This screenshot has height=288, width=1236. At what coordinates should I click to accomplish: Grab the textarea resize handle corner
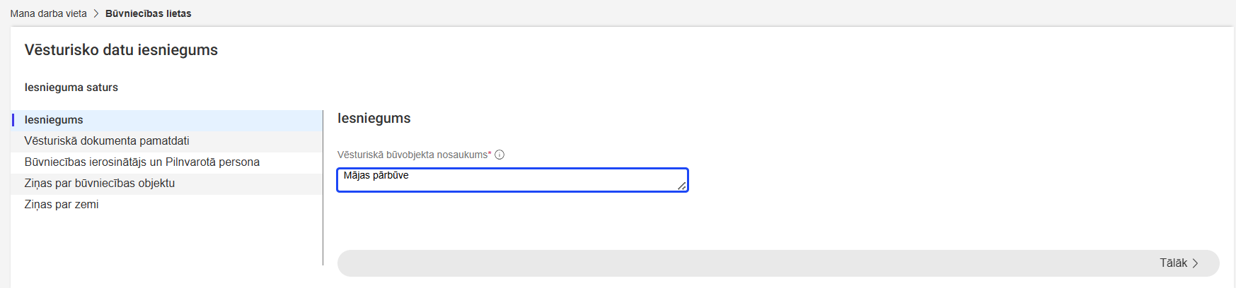(x=681, y=186)
